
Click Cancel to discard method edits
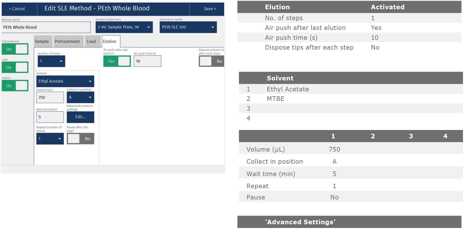pos(17,9)
